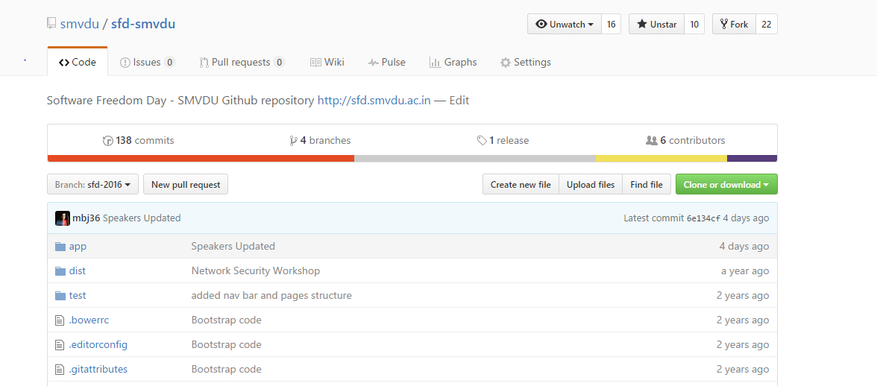Viewport: 877px width, 386px height.
Task: Click Create new file button
Action: (x=521, y=184)
